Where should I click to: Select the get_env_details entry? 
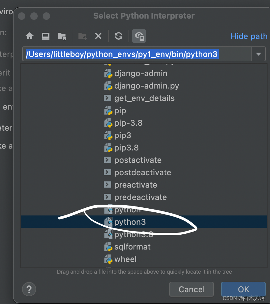144,98
